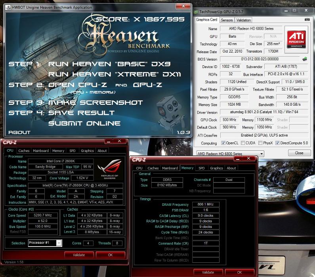The width and height of the screenshot is (315, 277).
Task: Close the CPU-Z Memory tab window
Action: pyautogui.click(x=248, y=158)
